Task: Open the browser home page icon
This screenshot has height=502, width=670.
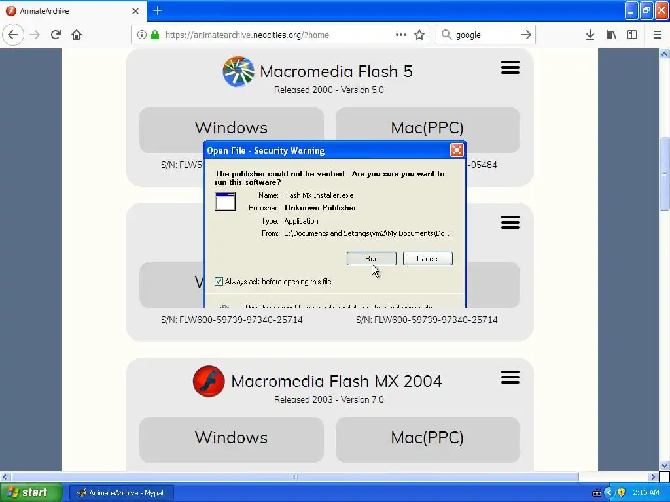Action: pos(77,35)
